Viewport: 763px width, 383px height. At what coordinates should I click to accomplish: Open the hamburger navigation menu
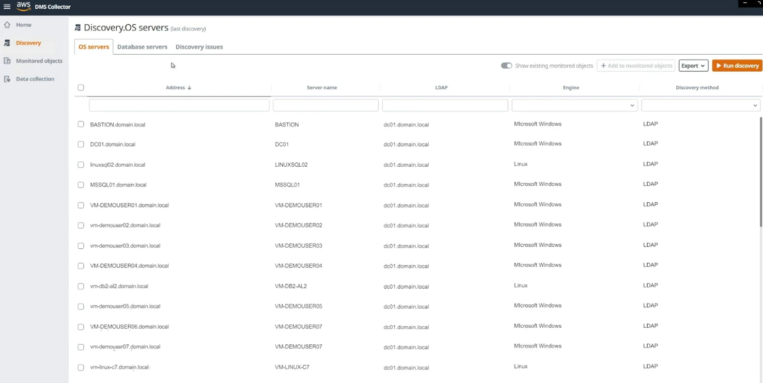point(7,7)
